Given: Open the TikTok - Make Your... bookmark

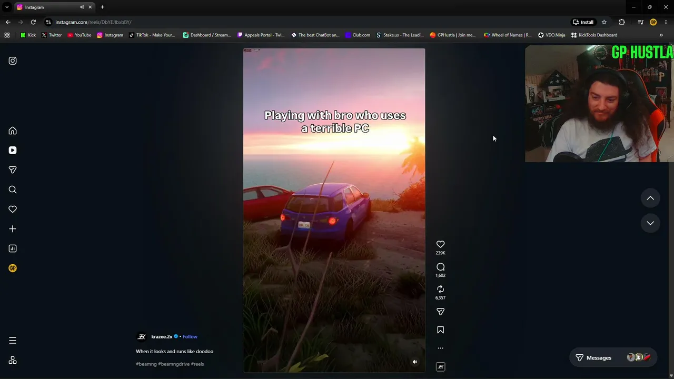Looking at the screenshot, I should point(152,35).
